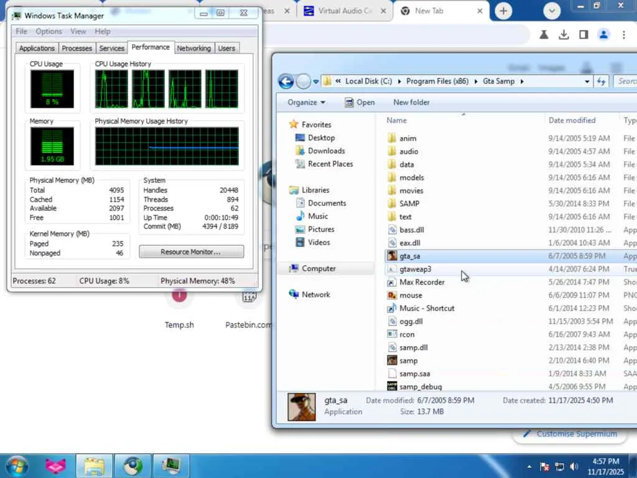Select the text folder icon
Viewport: 637px width, 478px height.
point(392,217)
